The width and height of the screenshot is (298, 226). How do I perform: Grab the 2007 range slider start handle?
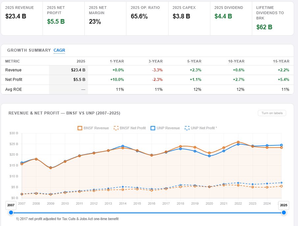tap(11, 213)
